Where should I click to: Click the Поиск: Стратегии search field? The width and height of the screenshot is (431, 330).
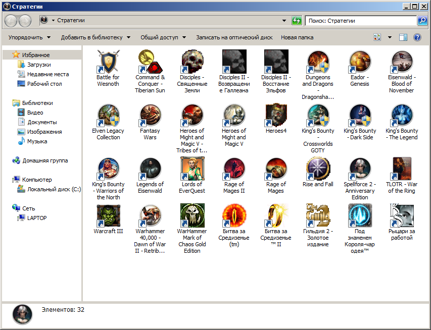coord(361,21)
